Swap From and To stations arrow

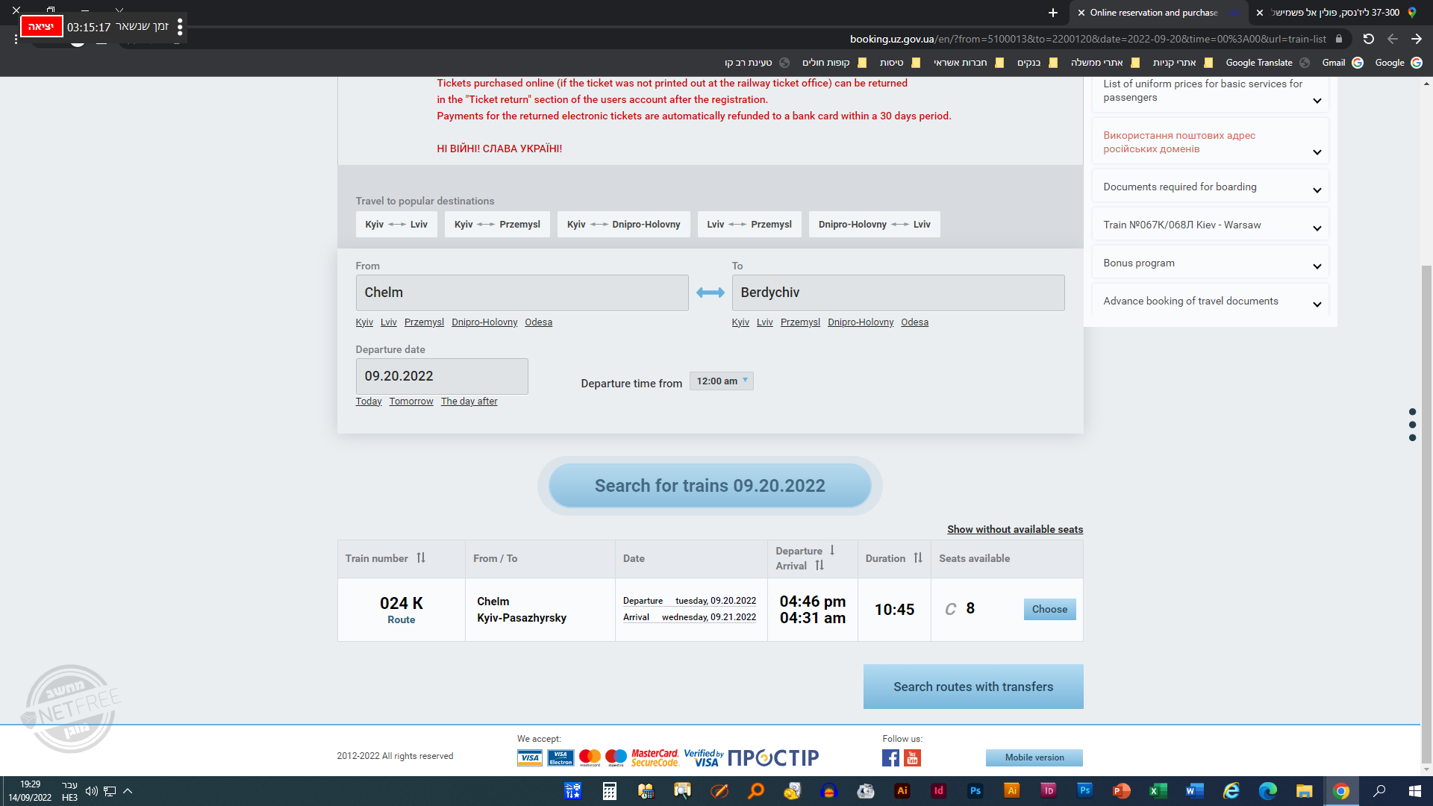point(710,293)
